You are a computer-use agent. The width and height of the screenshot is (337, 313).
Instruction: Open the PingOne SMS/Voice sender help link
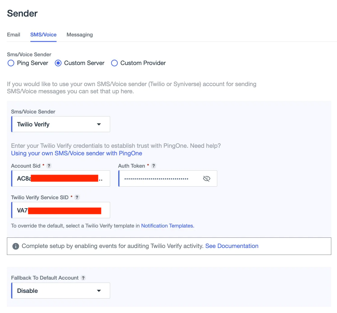(76, 153)
